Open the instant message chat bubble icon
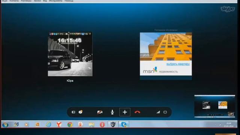 81,112
